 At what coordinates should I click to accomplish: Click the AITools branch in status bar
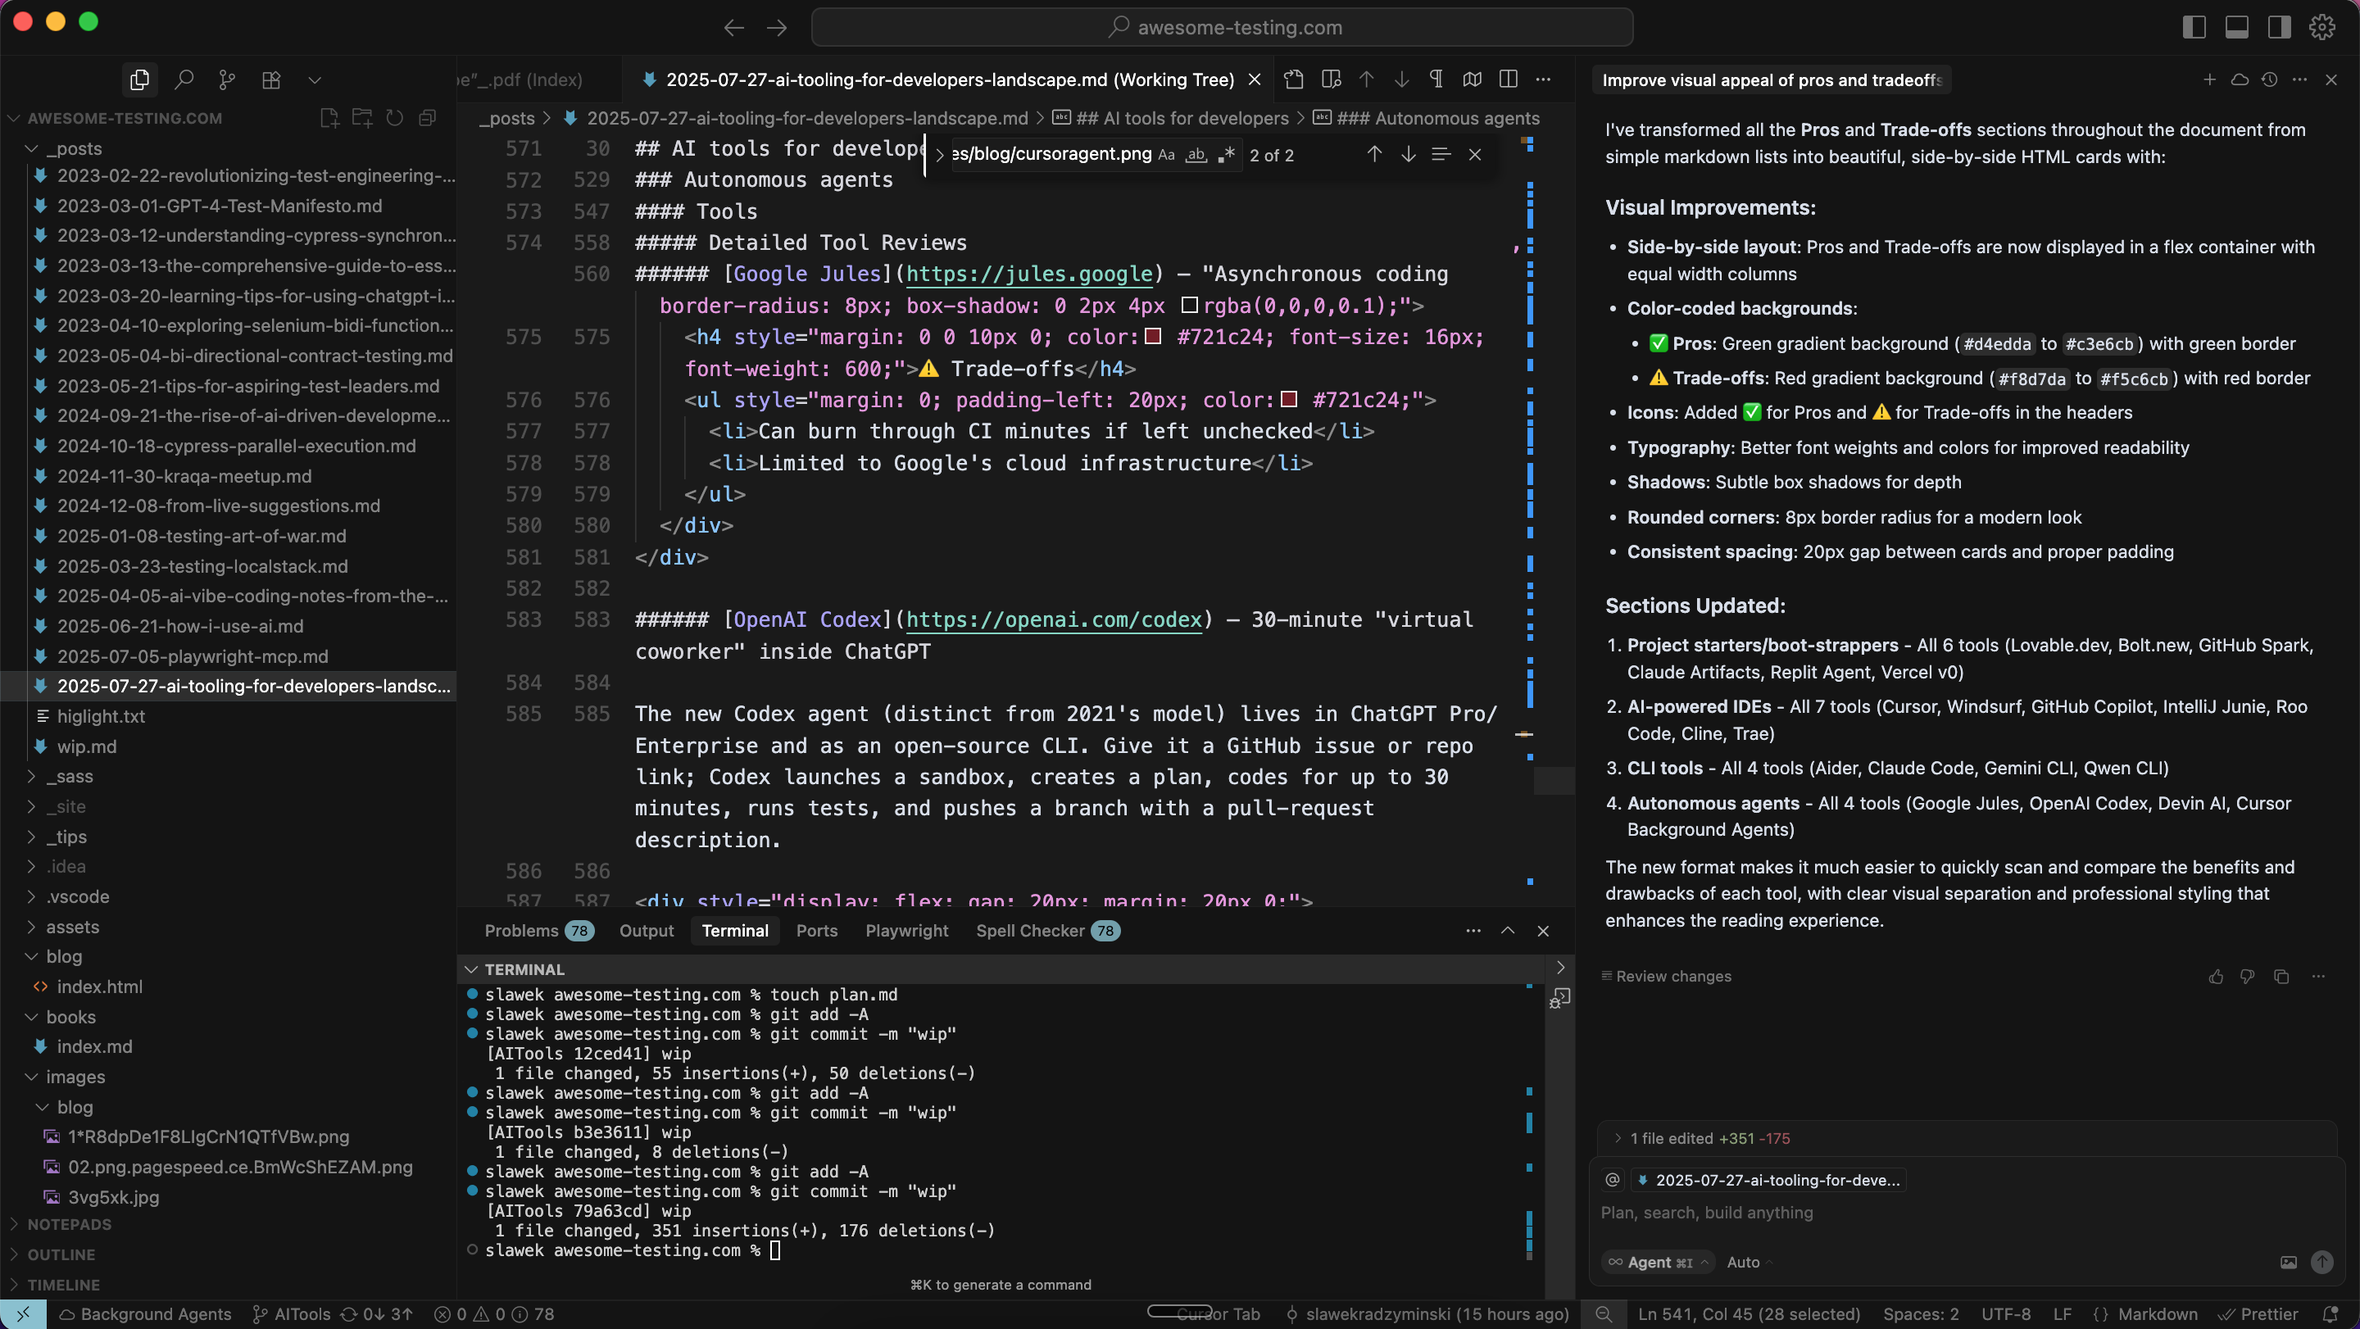[292, 1314]
